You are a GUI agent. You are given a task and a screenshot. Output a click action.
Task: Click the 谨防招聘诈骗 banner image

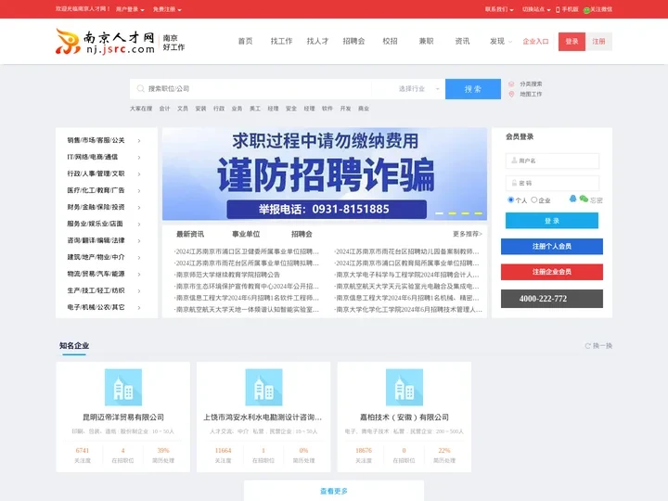pos(325,173)
